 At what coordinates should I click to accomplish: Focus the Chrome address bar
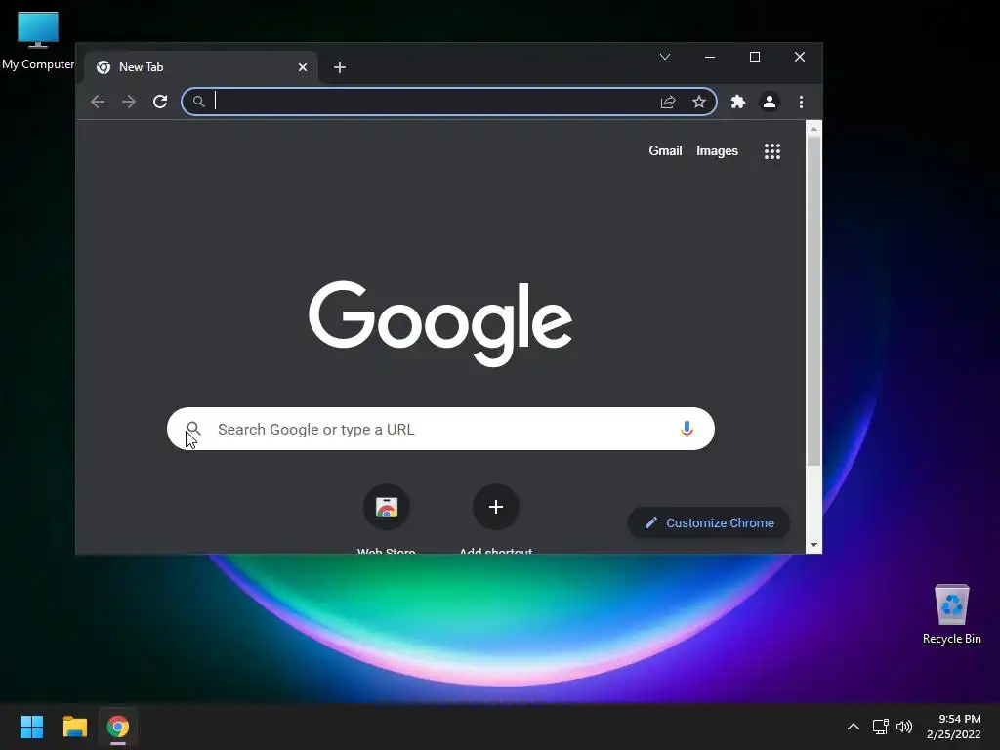click(x=449, y=102)
